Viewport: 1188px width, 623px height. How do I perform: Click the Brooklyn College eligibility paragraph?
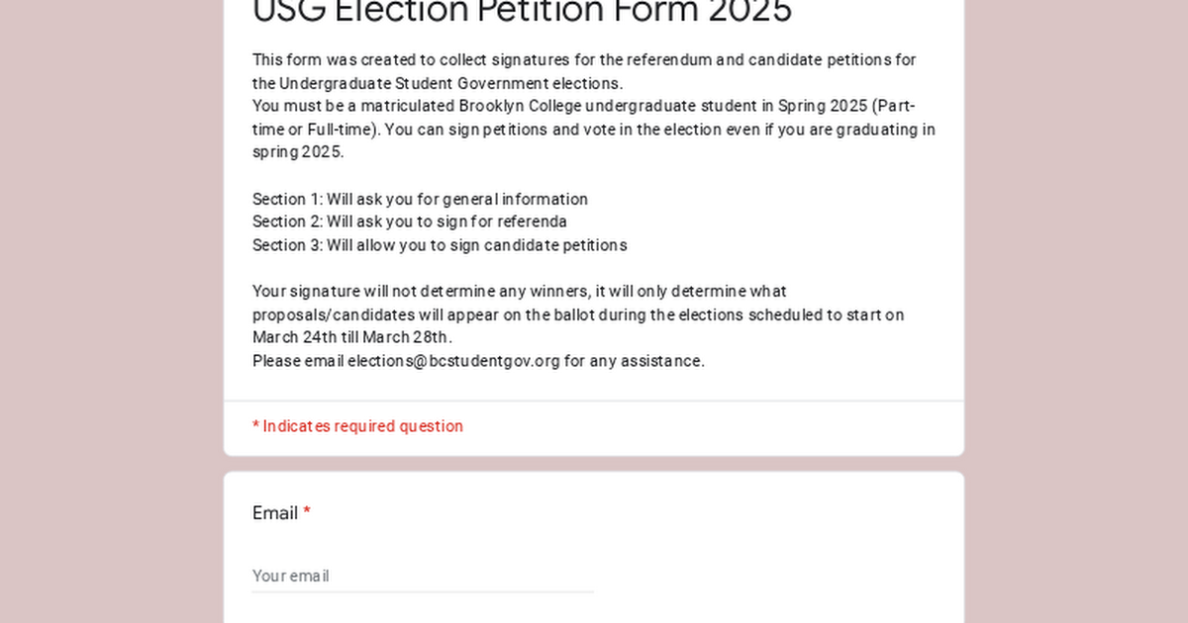[592, 129]
